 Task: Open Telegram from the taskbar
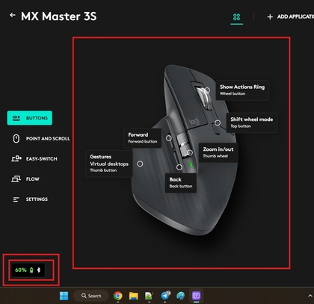(165, 296)
